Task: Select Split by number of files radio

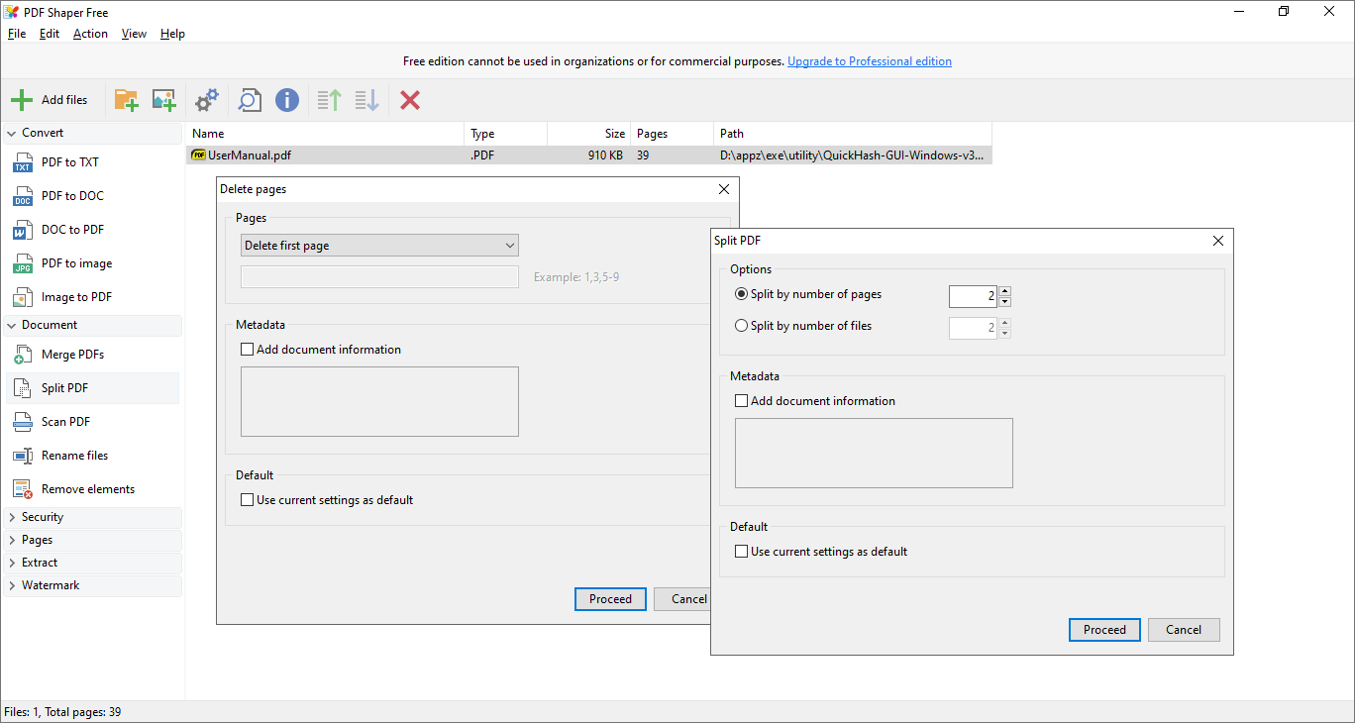Action: coord(741,326)
